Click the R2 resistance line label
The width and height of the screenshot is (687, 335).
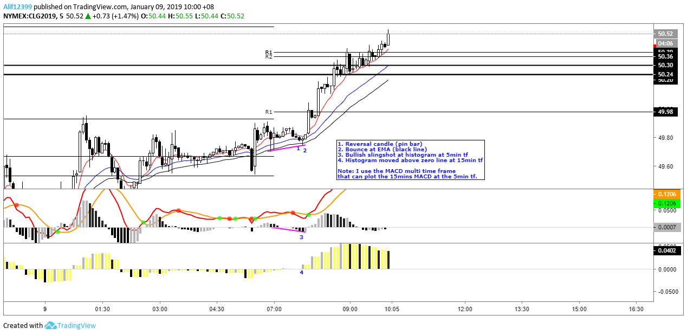pos(268,56)
